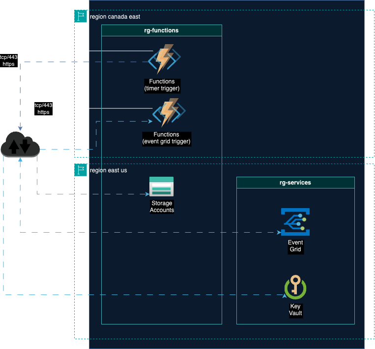
Task: Click the teal icon beside region canada east
Action: tap(80, 16)
